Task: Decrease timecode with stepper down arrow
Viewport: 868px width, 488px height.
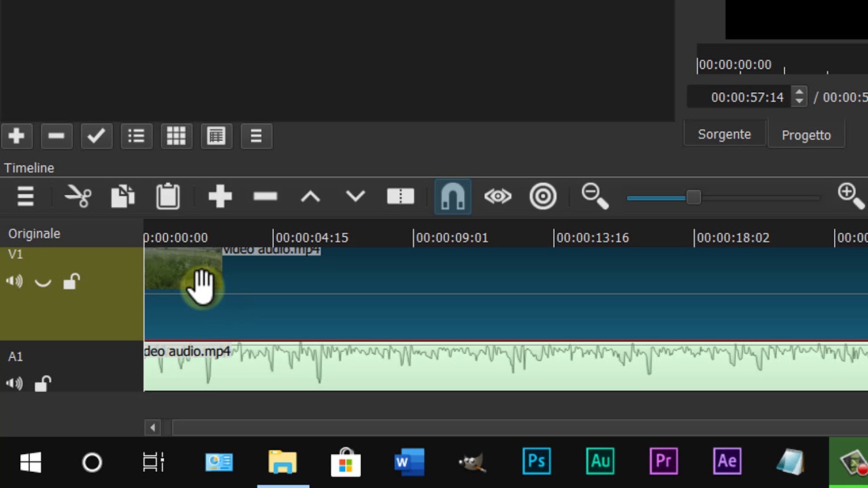Action: (799, 102)
